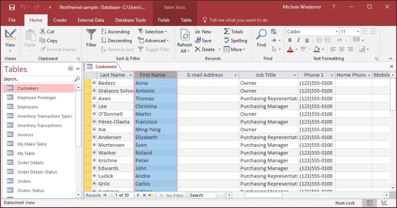This screenshot has height=208, width=397.
Task: Open the File tab
Action: click(x=12, y=20)
